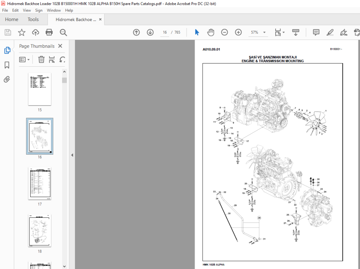Click the HMK 102B ALPHA footer text

(x=213, y=264)
